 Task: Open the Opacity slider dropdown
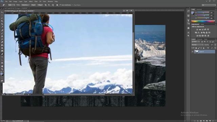[215, 45]
